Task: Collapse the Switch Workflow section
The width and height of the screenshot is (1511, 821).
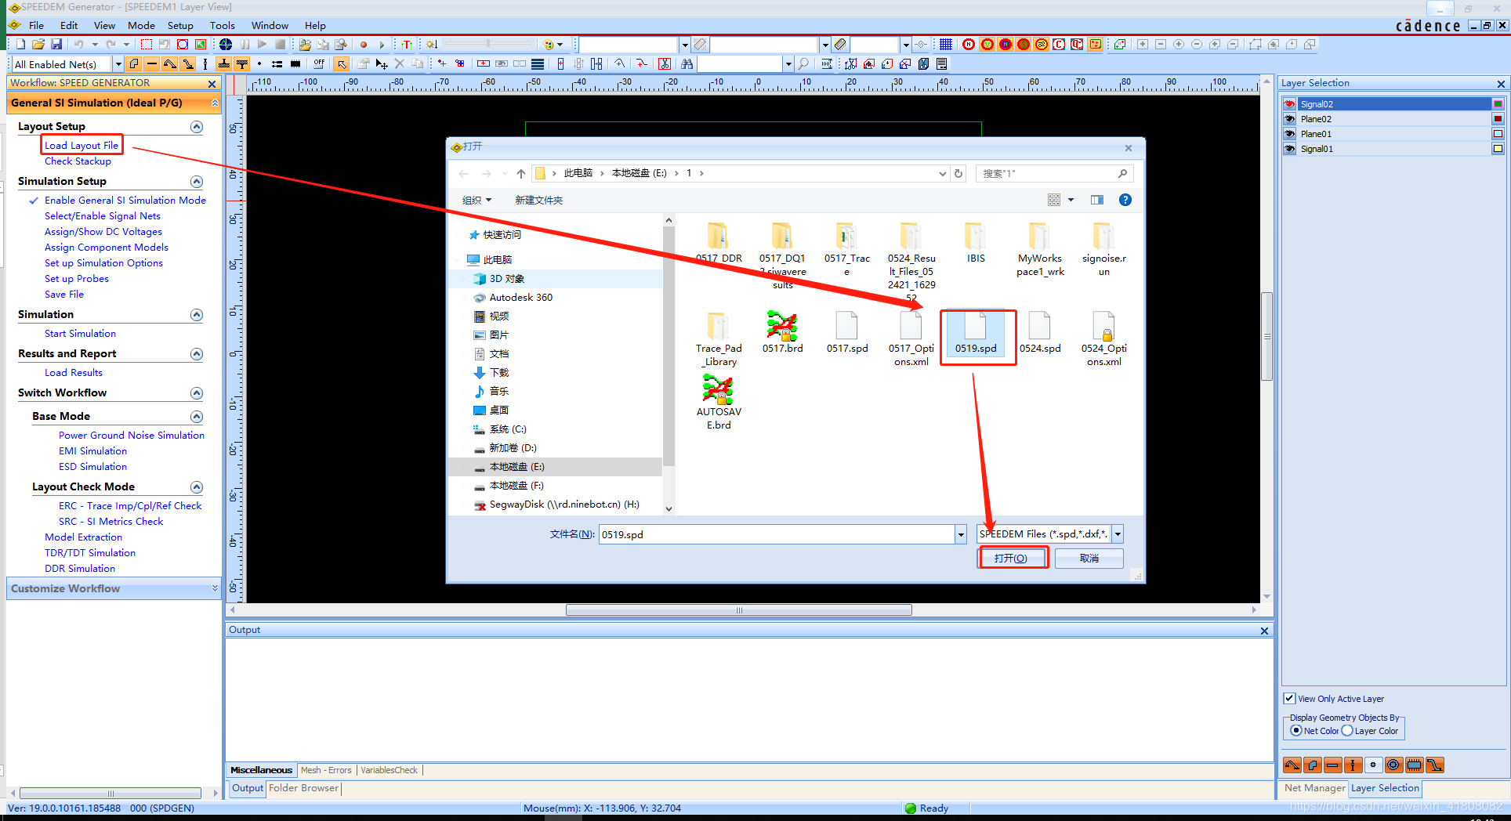Action: [197, 393]
